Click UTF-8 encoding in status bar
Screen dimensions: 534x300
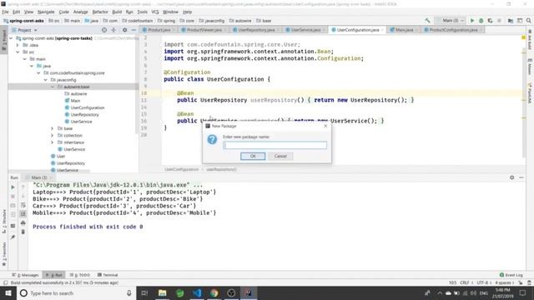[484, 282]
